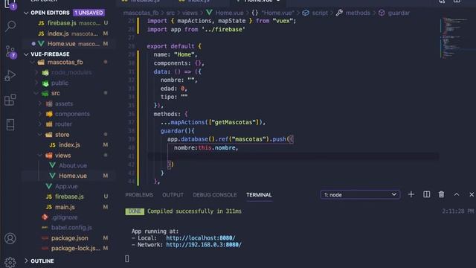Click the '1 UNSAVED' badge

coord(89,13)
